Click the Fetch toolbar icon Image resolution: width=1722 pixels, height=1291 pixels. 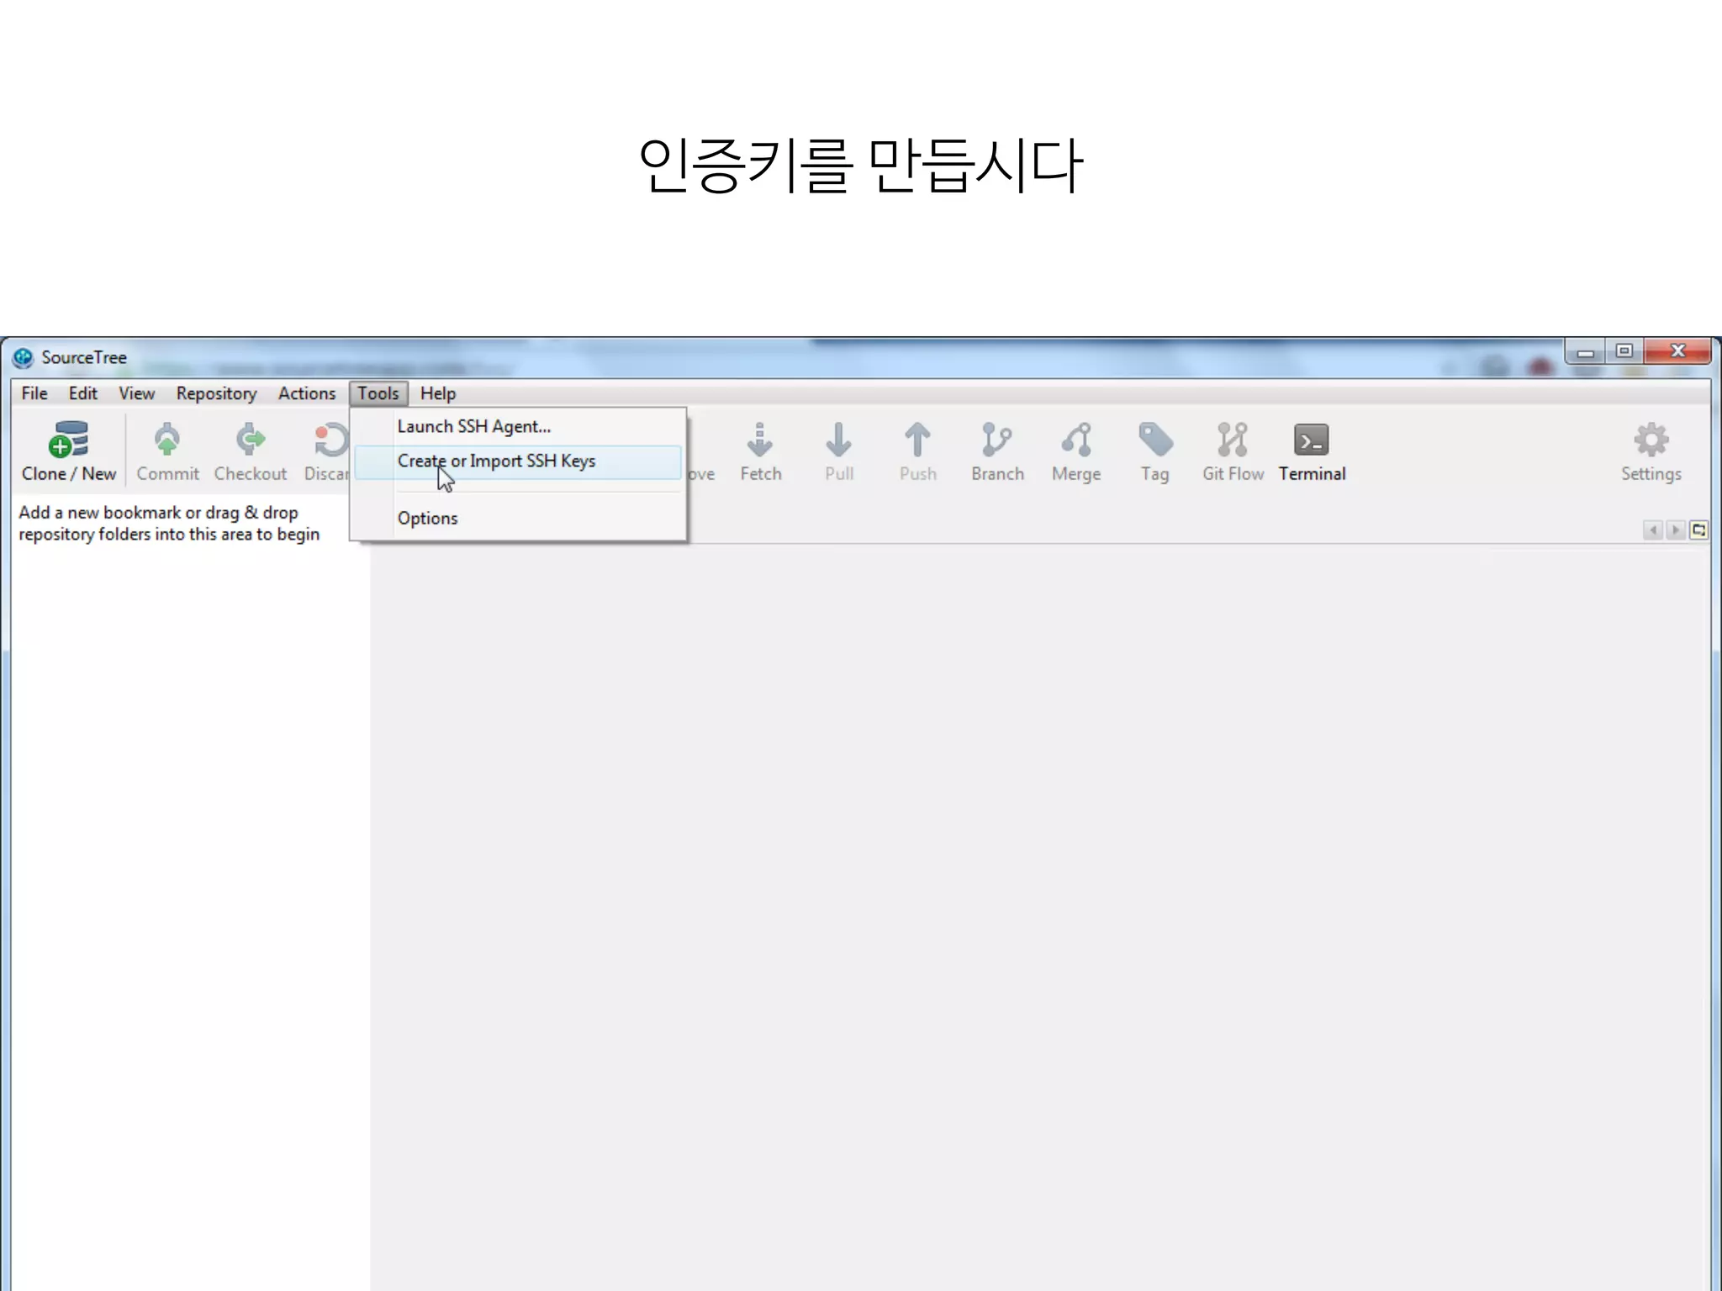click(x=760, y=451)
